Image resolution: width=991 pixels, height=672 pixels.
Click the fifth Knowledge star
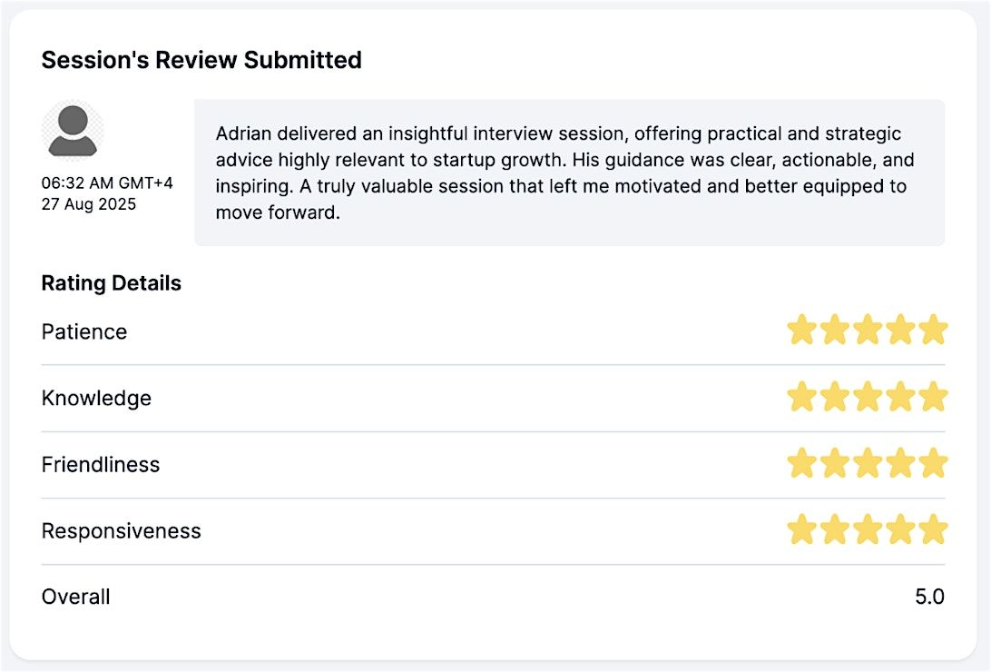point(933,397)
